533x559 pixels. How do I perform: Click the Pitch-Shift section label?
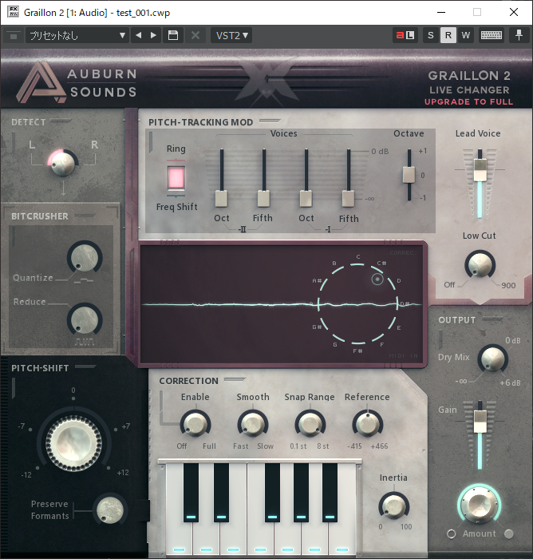click(x=40, y=368)
